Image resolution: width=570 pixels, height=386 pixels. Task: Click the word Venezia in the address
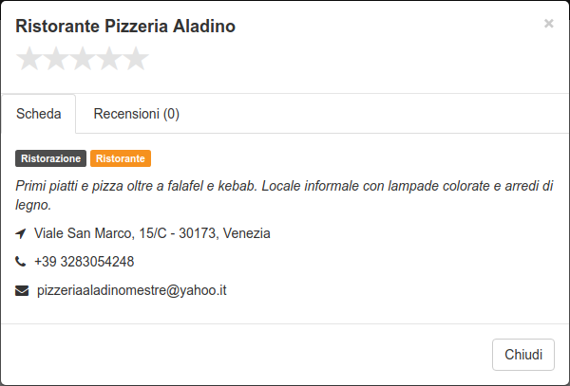pyautogui.click(x=246, y=233)
